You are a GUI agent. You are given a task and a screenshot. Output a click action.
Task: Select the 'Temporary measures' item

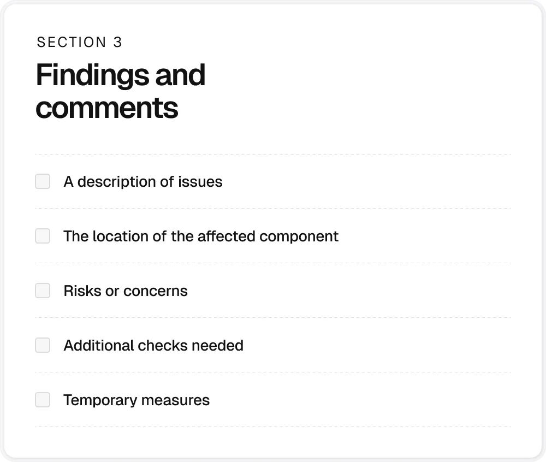tap(136, 400)
